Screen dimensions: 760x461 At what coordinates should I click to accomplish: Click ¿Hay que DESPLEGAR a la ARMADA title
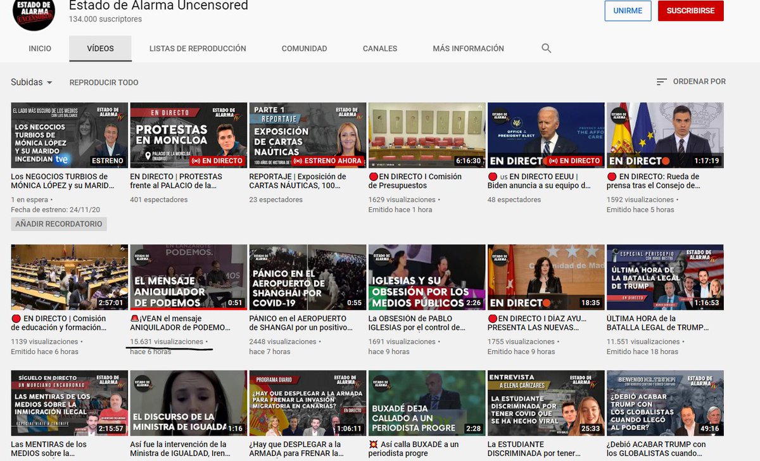pyautogui.click(x=298, y=449)
